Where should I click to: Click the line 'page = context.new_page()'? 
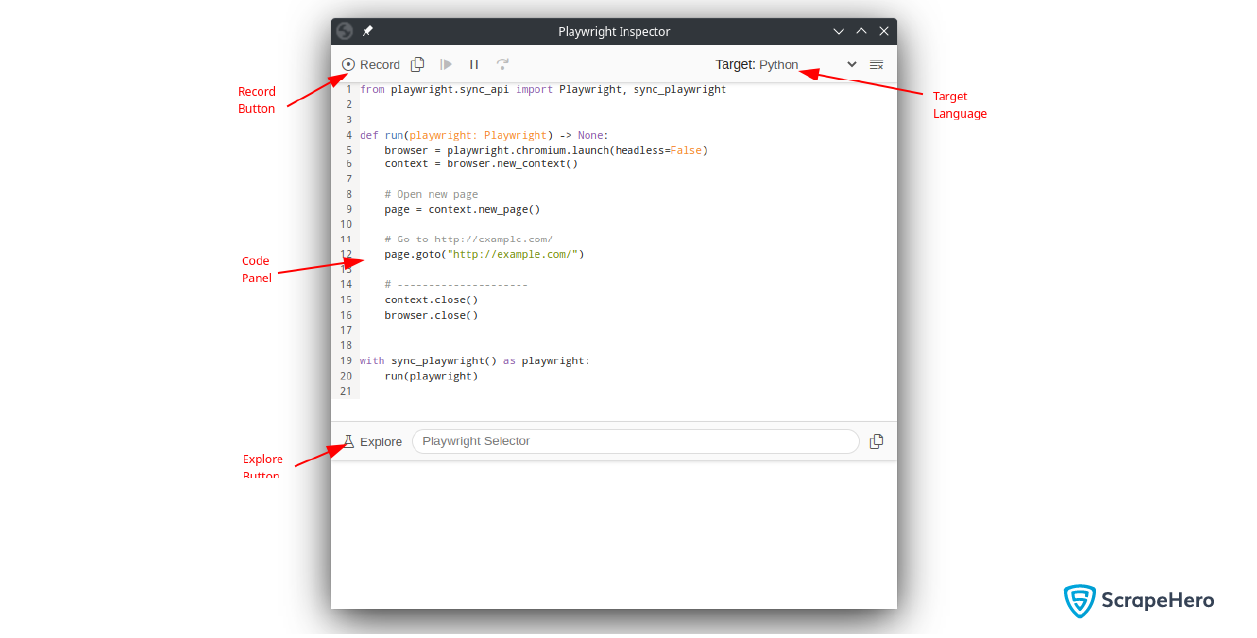462,209
